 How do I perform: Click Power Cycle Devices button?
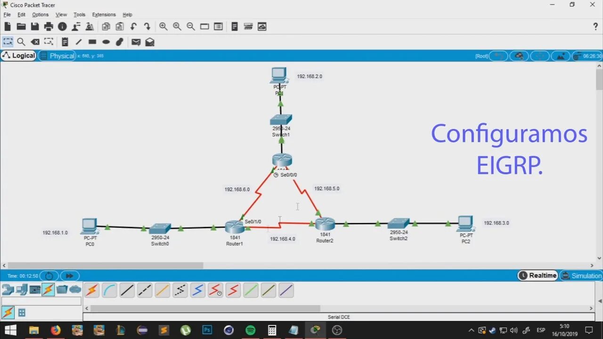click(49, 276)
